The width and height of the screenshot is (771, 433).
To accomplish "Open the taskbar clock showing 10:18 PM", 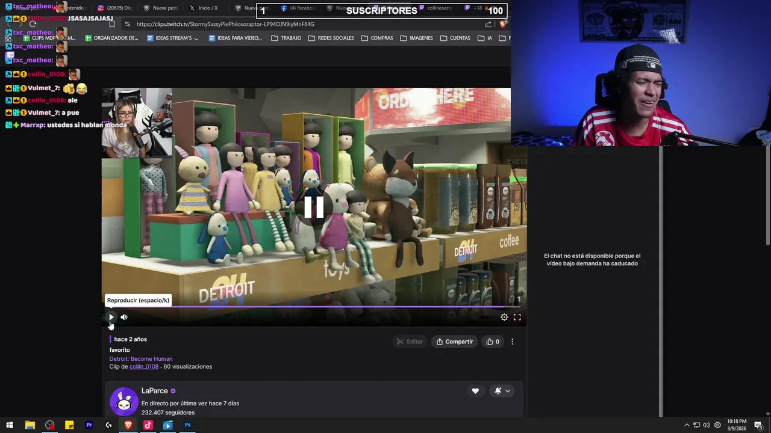I will coord(737,425).
